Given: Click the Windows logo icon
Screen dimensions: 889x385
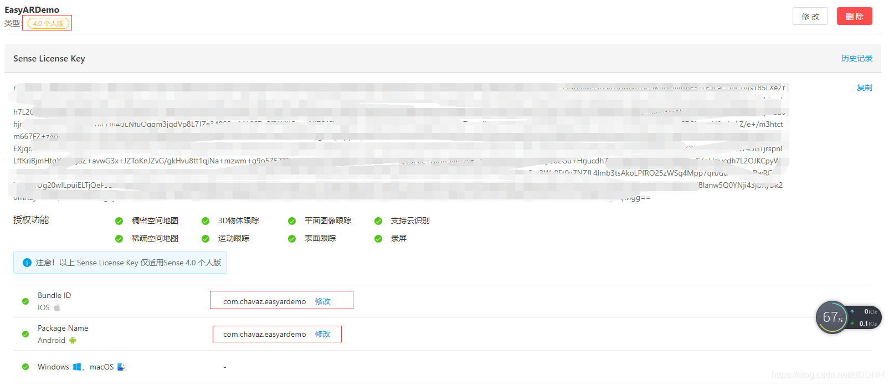Looking at the screenshot, I should point(77,367).
